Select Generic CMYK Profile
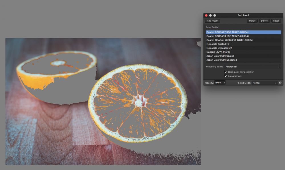This screenshot has width=285, height=170. coord(243,52)
